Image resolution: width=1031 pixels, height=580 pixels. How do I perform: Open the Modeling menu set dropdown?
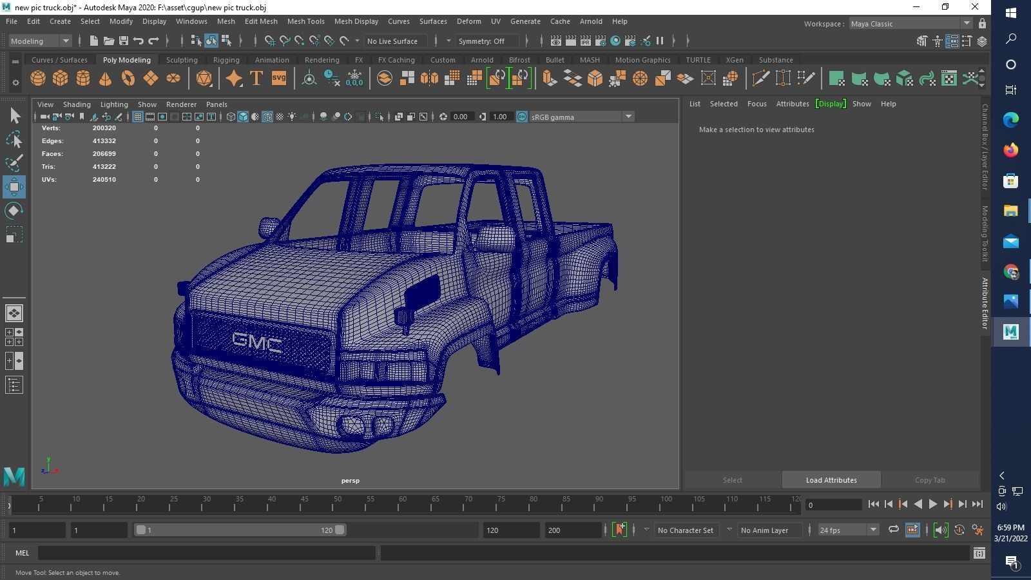(40, 41)
